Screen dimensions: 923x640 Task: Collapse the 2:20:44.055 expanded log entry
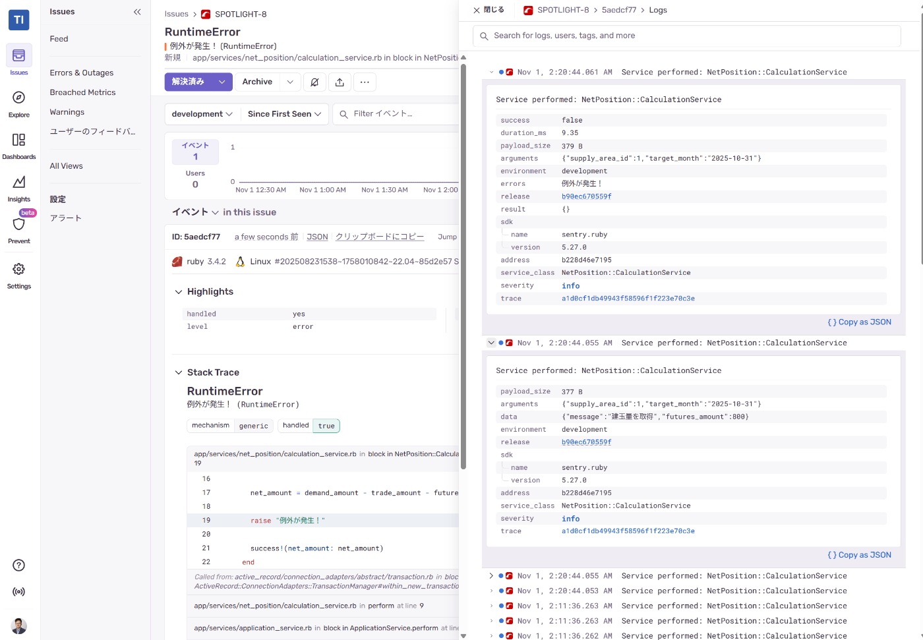(x=491, y=343)
